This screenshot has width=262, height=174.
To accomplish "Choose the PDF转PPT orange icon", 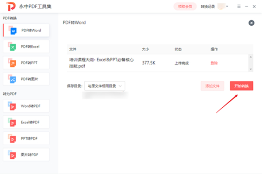I will tap(12, 63).
